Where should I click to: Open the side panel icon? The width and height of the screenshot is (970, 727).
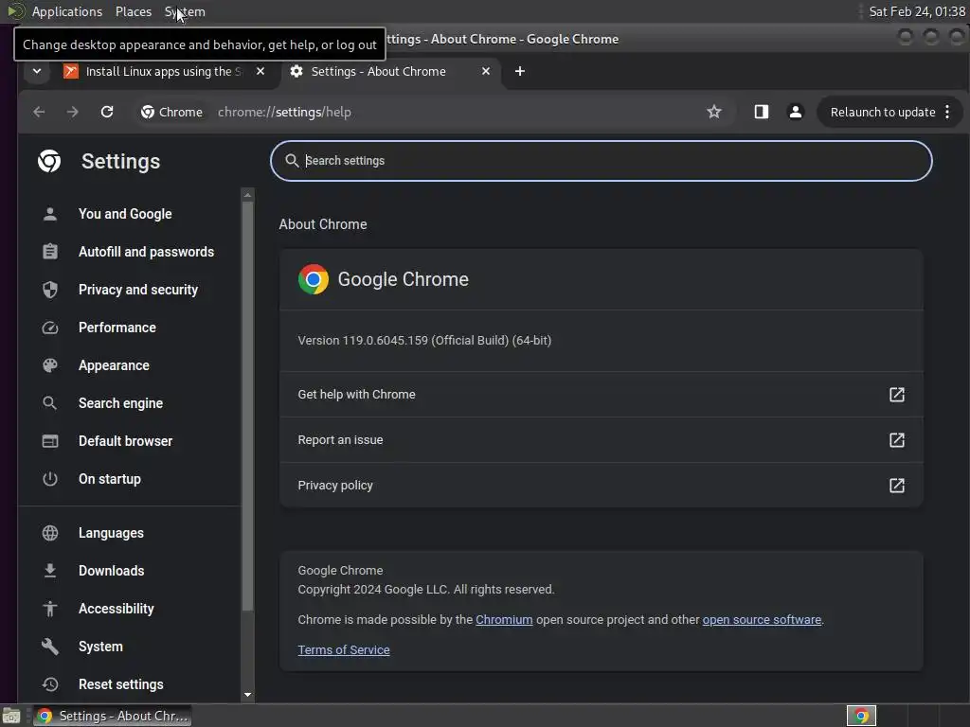[x=761, y=112]
